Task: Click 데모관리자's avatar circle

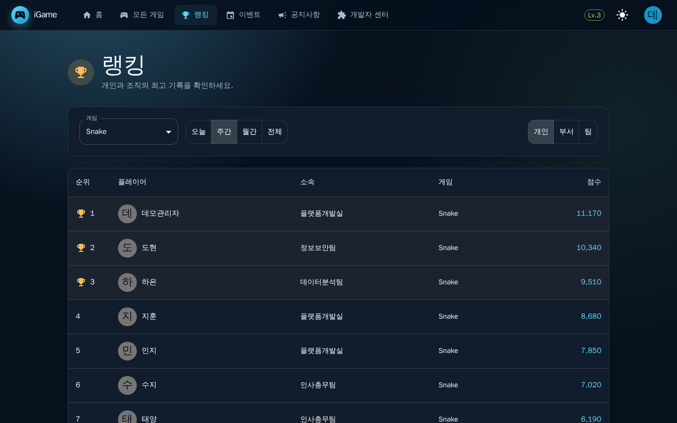Action: (127, 214)
